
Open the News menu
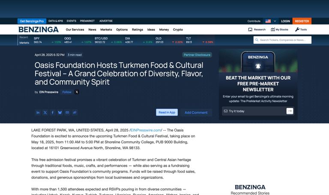coord(93,30)
